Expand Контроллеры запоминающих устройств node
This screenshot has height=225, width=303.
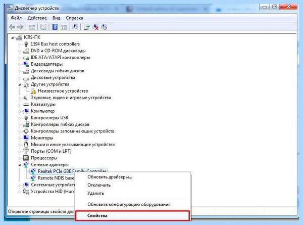coord(20,131)
